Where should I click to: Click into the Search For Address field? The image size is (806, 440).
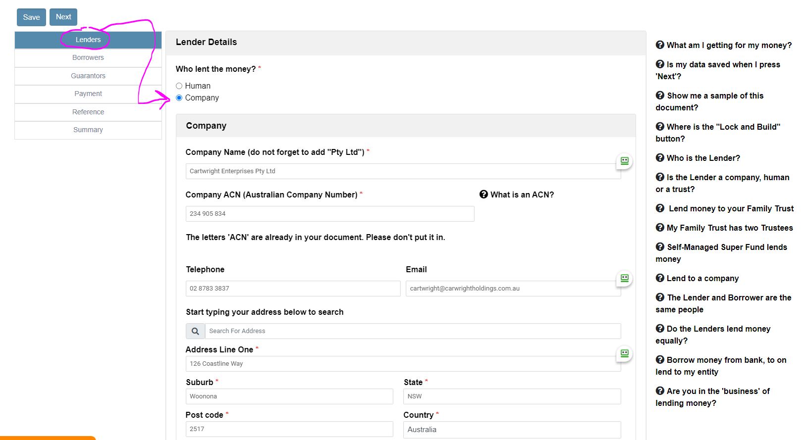pos(412,331)
